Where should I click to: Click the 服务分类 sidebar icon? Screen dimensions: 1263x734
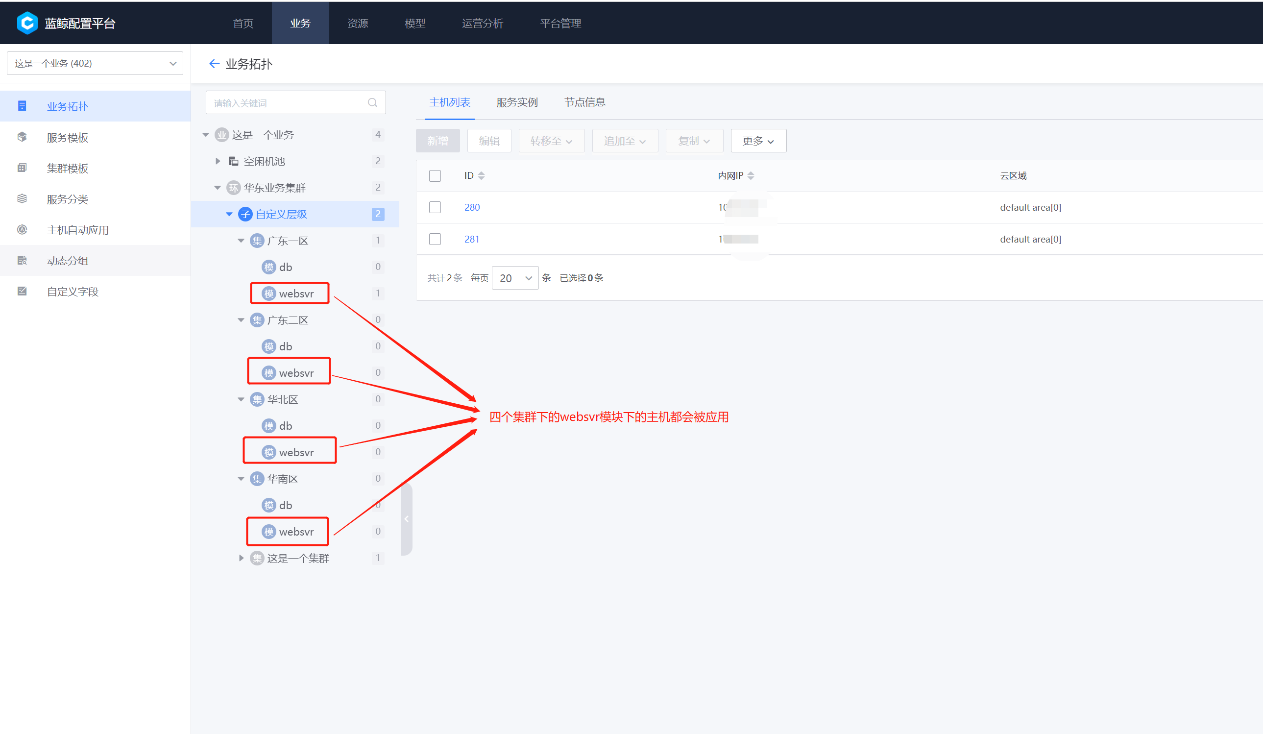(22, 199)
